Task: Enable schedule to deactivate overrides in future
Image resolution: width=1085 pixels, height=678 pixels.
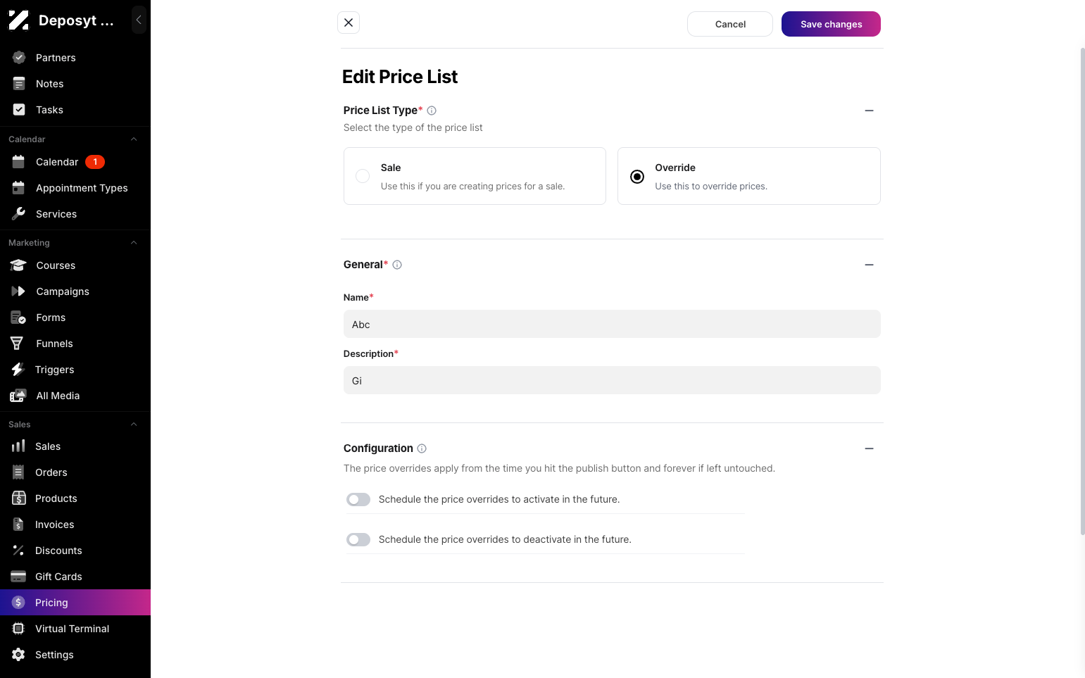Action: [x=358, y=539]
